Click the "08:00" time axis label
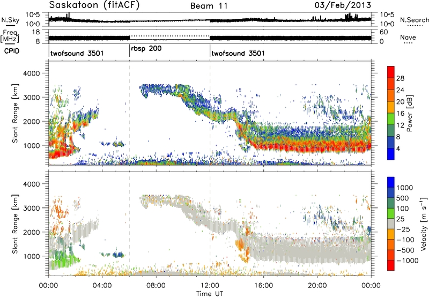 tap(156, 286)
